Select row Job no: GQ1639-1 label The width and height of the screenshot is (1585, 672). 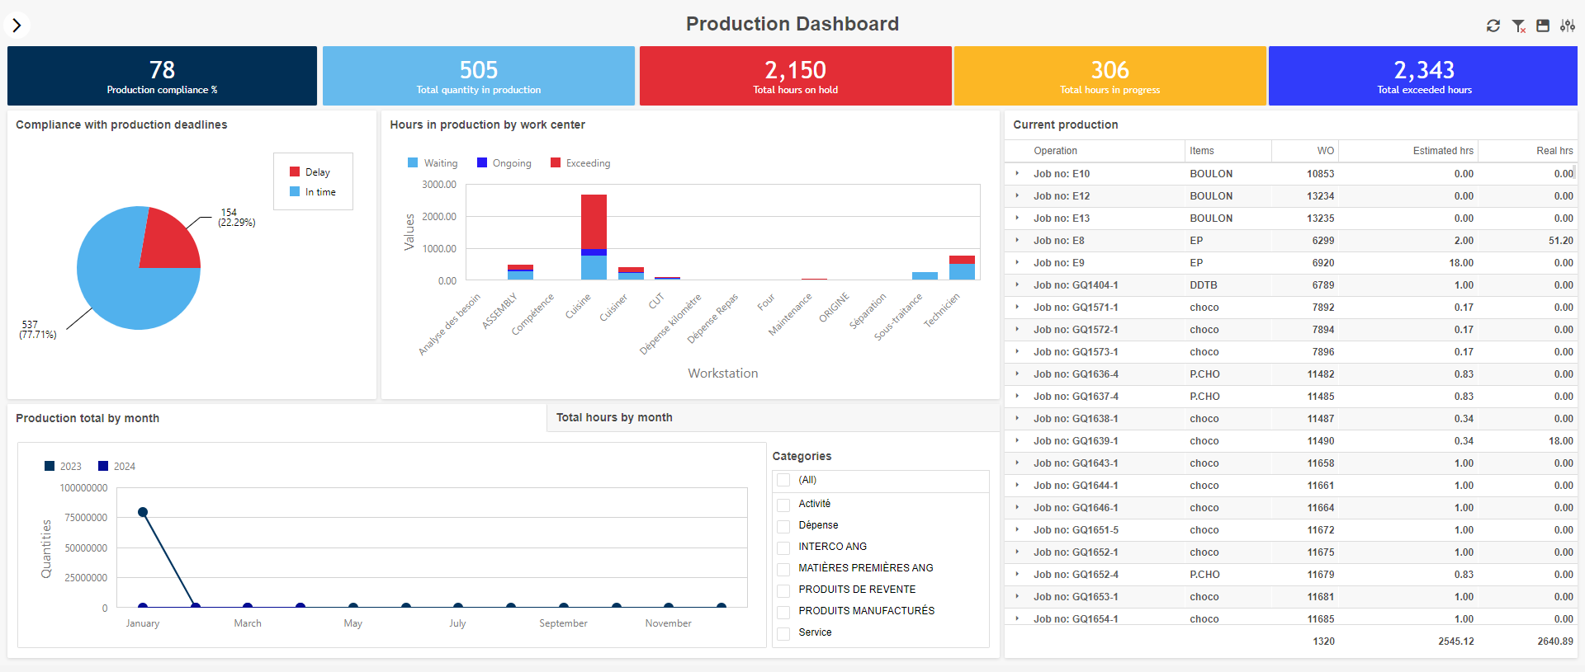tap(1076, 440)
